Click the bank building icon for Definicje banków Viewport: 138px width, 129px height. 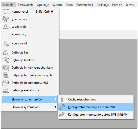tap(6, 60)
